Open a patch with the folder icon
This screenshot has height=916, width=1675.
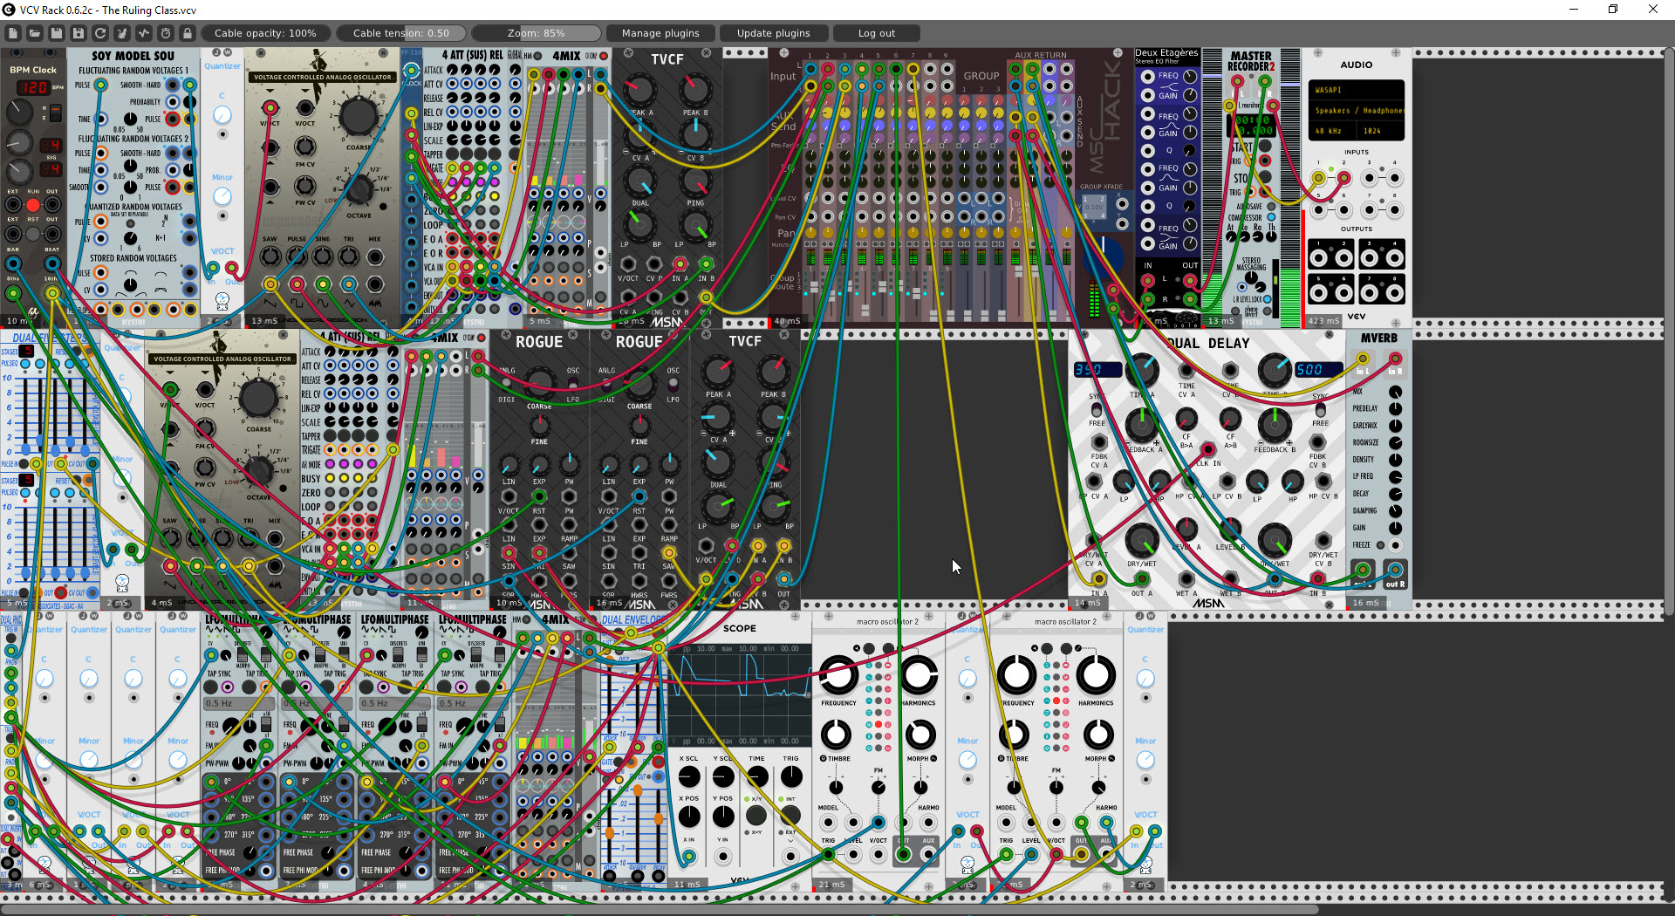pos(35,33)
